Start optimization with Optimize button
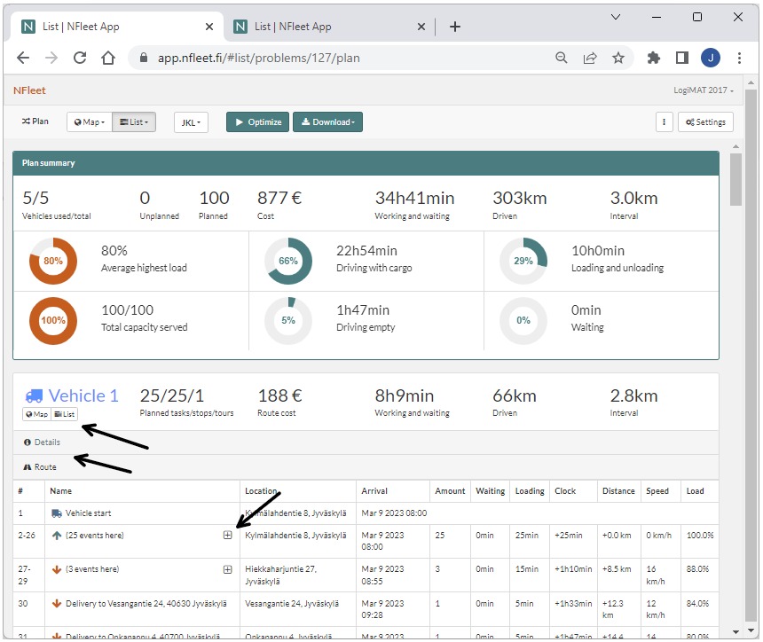 (257, 122)
